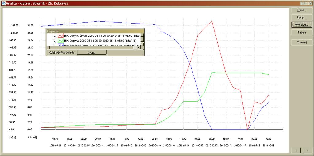Click legend scrollbar up arrow
The width and height of the screenshot is (314, 156).
coord(142,35)
